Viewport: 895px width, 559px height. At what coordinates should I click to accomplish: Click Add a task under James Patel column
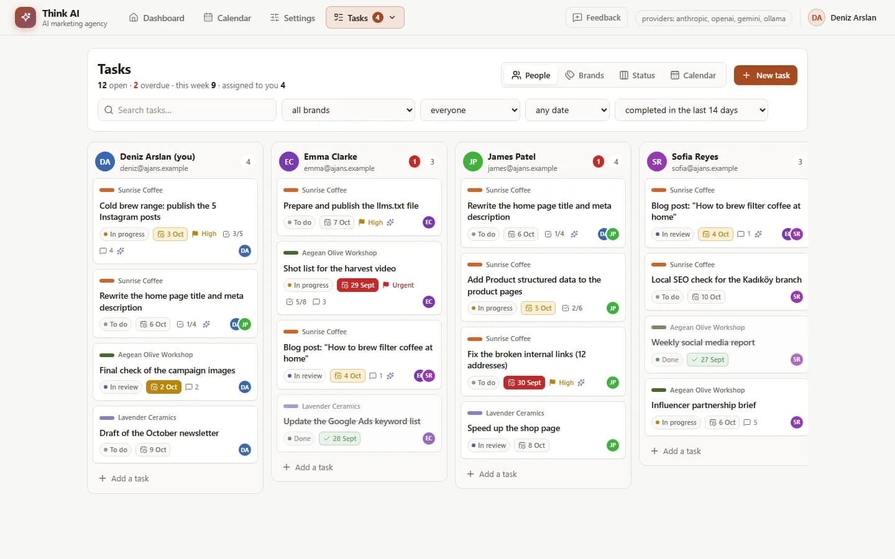[x=492, y=474]
